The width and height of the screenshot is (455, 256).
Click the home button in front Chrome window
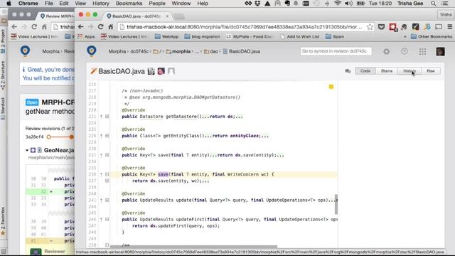[111, 27]
